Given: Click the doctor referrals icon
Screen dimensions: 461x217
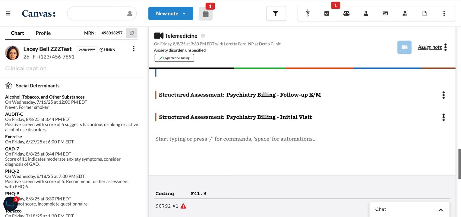Looking at the screenshot, I should pyautogui.click(x=405, y=14).
